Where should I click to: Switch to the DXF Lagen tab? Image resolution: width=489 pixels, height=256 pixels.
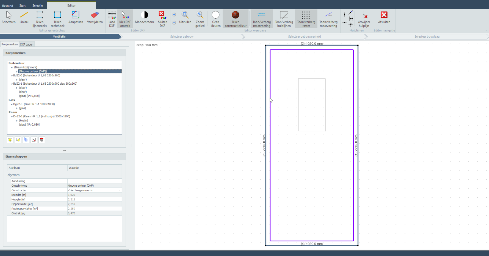[x=27, y=44]
